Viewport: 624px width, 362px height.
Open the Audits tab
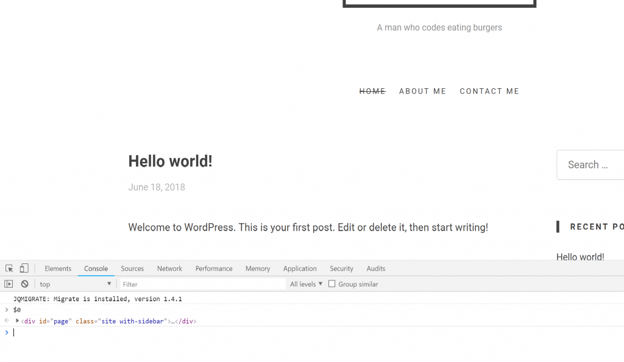tap(376, 268)
